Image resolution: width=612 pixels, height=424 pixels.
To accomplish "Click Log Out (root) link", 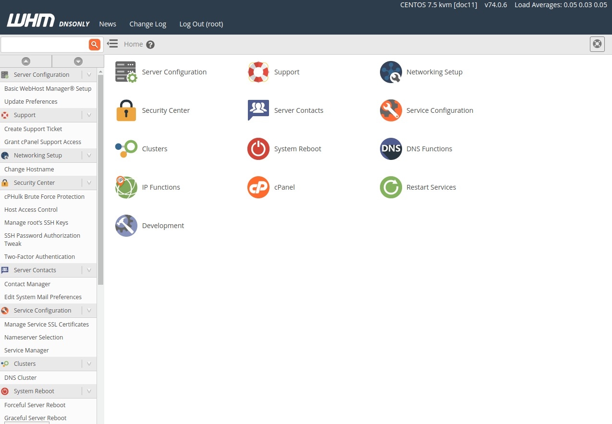I will 201,24.
